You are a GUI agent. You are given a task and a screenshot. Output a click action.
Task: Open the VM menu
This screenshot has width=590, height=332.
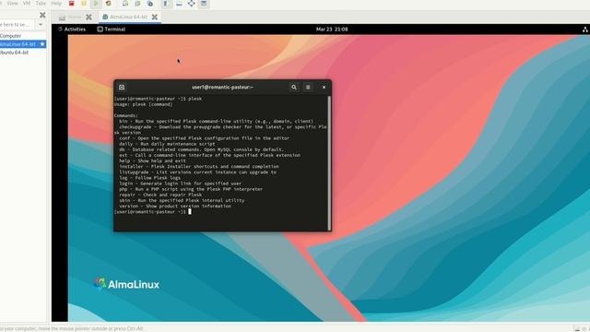click(x=27, y=3)
